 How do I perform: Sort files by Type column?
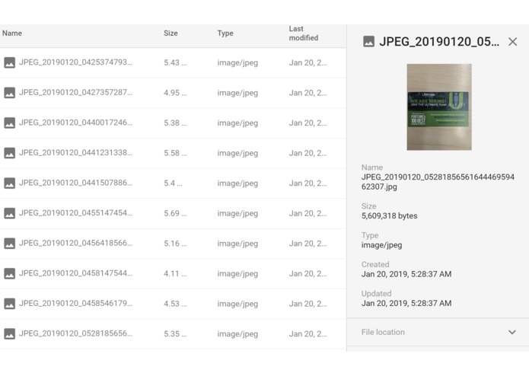point(225,33)
